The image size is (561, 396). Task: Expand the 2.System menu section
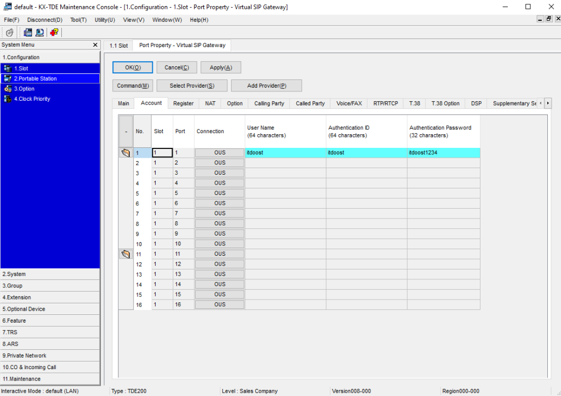point(50,274)
